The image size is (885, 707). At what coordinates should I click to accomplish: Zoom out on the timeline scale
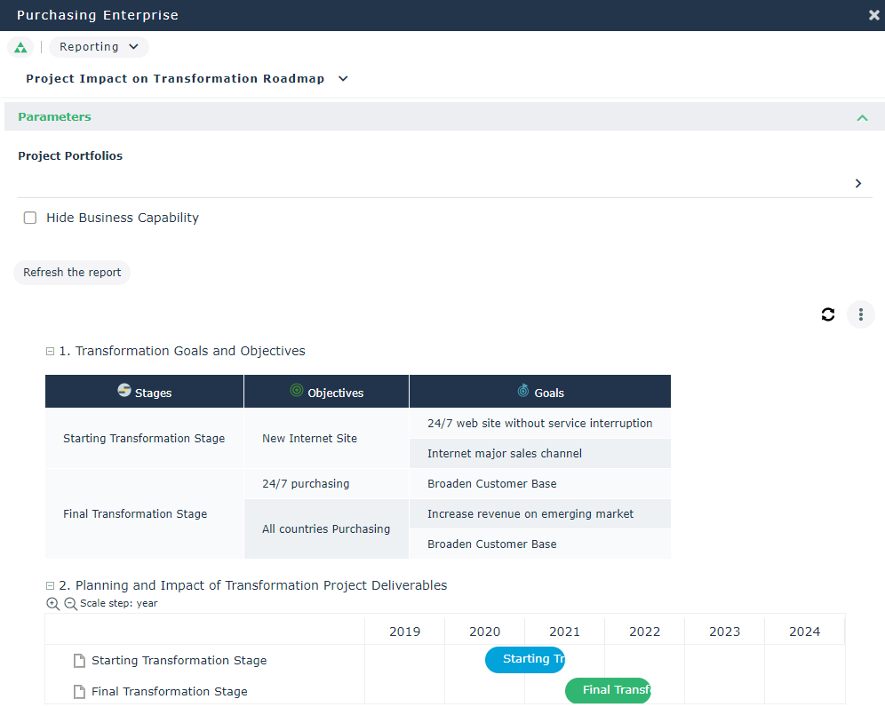(x=71, y=604)
